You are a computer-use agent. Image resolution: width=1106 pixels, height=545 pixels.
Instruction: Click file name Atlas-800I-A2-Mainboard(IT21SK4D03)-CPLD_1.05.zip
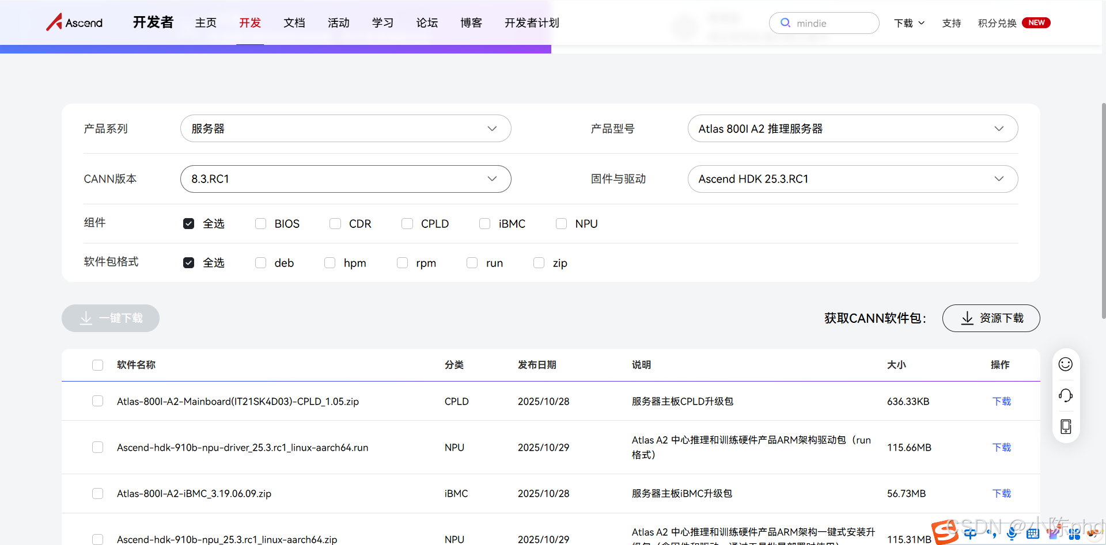[x=238, y=401]
